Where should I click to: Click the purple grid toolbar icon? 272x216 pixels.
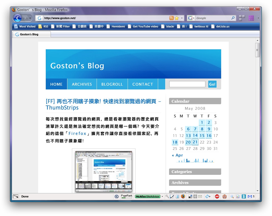(251, 18)
